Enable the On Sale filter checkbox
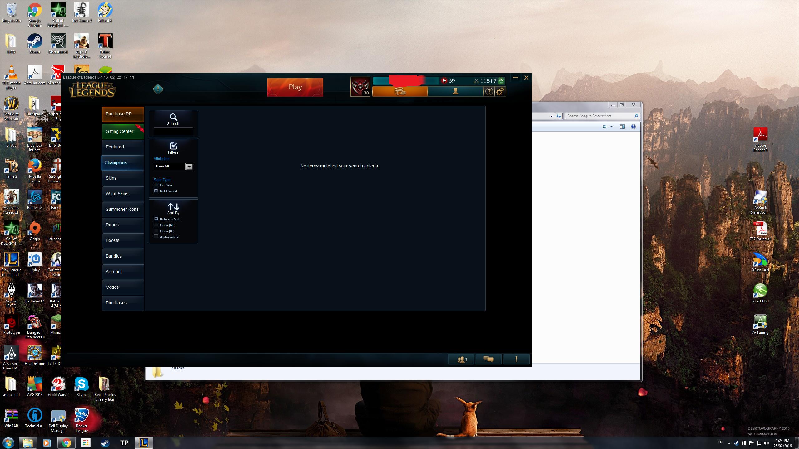Viewport: 799px width, 449px height. click(x=156, y=185)
